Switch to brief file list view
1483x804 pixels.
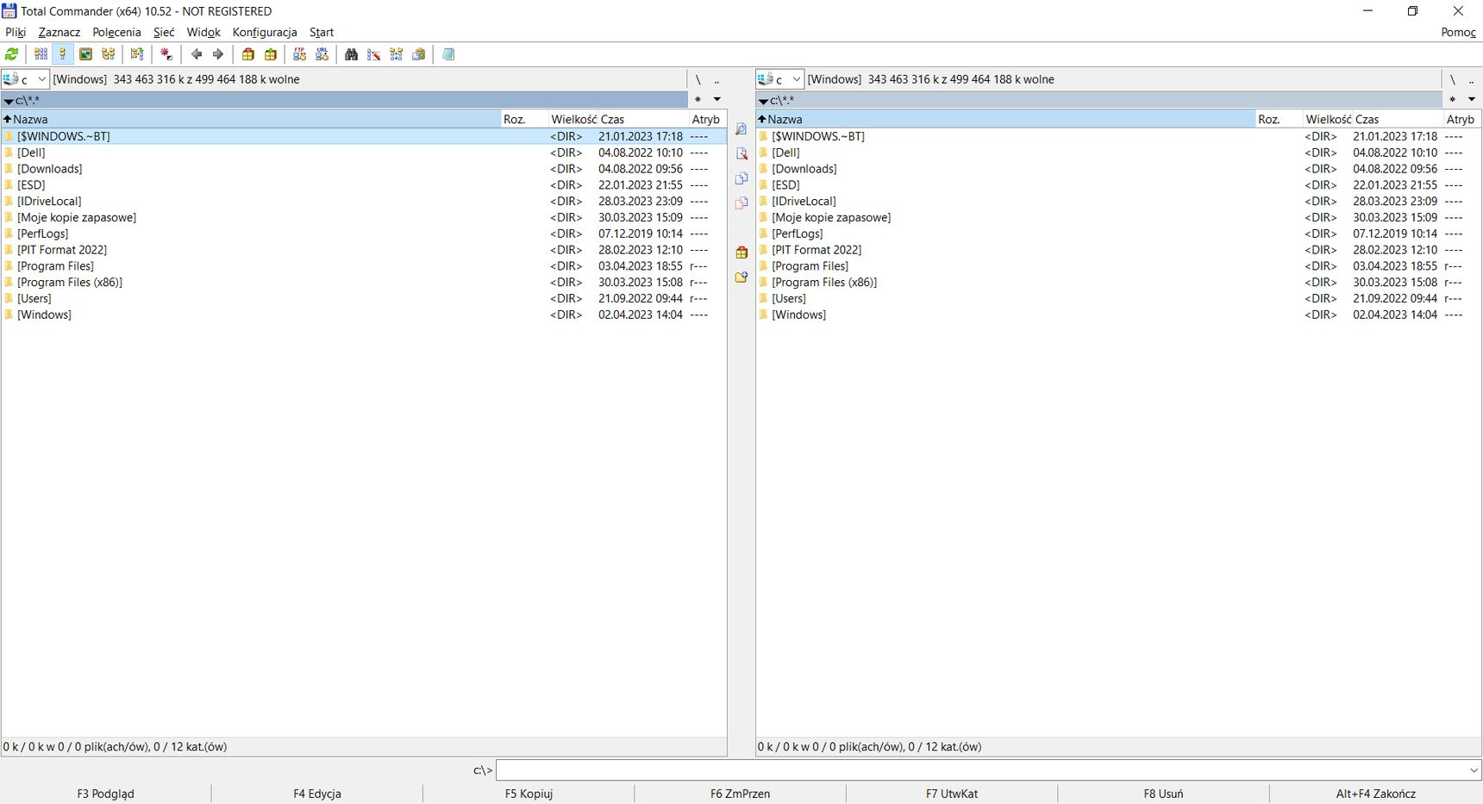click(x=41, y=54)
